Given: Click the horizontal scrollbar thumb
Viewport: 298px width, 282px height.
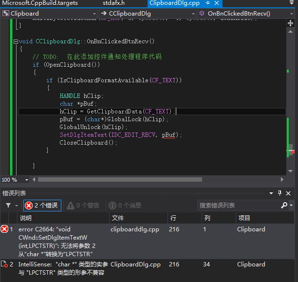Looking at the screenshot, I should tap(120, 180).
